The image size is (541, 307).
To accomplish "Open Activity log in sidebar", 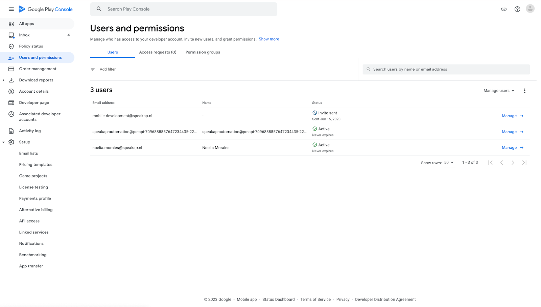I will (30, 131).
